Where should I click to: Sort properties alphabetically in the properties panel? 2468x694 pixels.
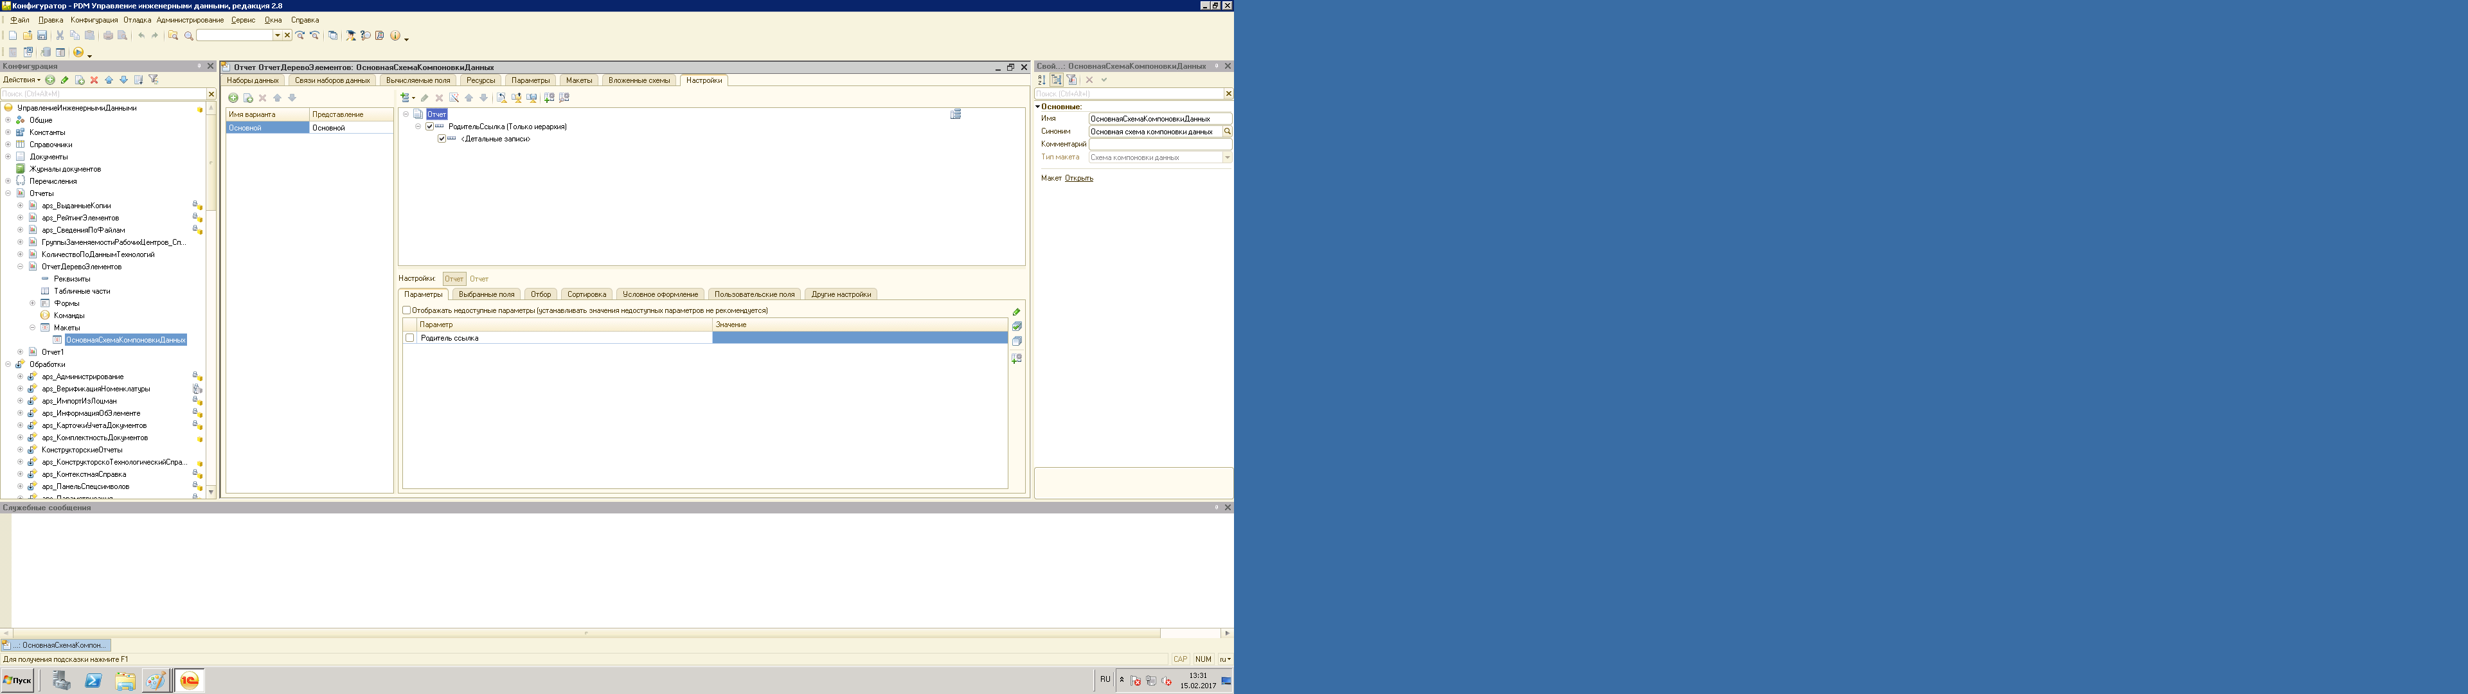[1041, 80]
